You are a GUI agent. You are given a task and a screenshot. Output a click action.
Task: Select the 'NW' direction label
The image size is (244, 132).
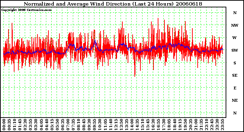[x=235, y=25]
